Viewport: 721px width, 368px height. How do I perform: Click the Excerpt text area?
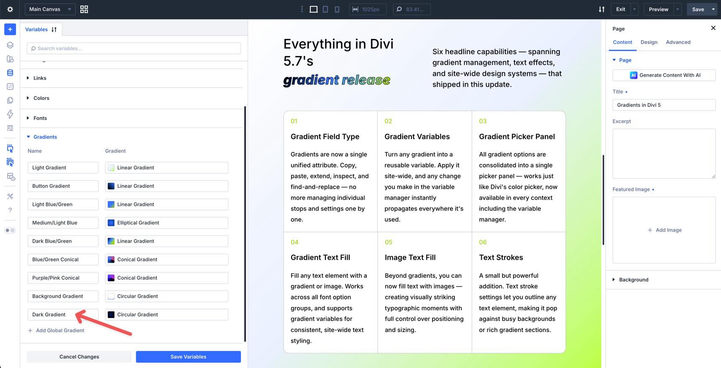point(664,154)
